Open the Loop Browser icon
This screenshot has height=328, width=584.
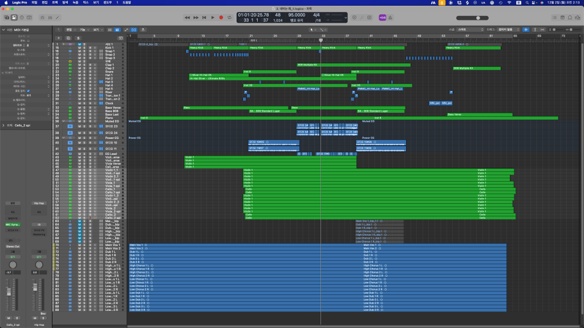(570, 18)
